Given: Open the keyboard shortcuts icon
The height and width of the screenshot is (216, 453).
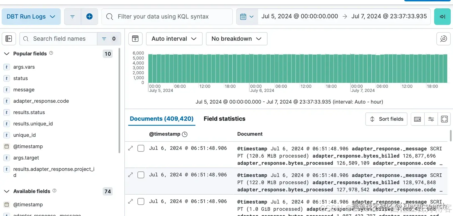Looking at the screenshot, I should 417,119.
